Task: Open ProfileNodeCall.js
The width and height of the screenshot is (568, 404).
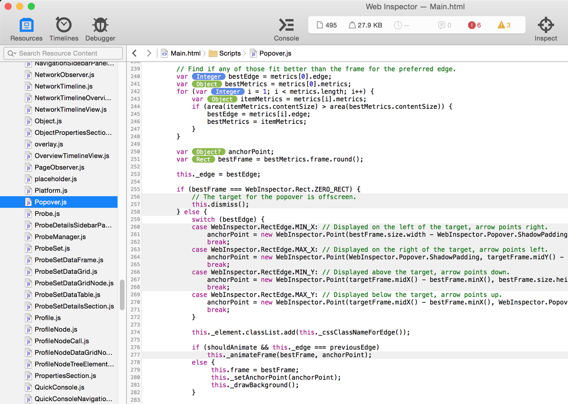Action: tap(59, 341)
